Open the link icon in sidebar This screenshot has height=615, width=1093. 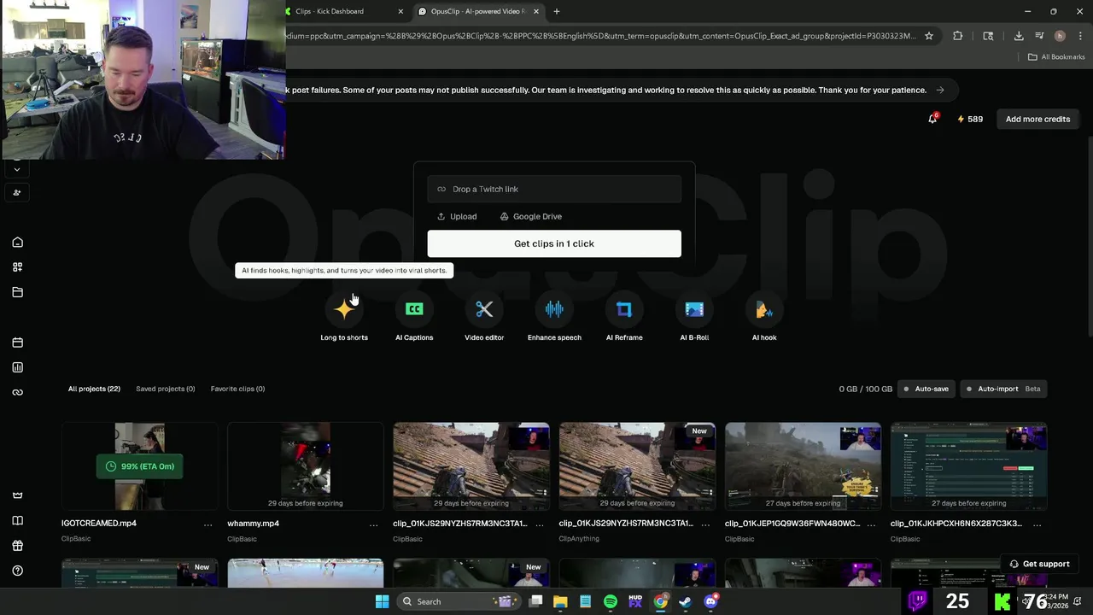(x=17, y=392)
